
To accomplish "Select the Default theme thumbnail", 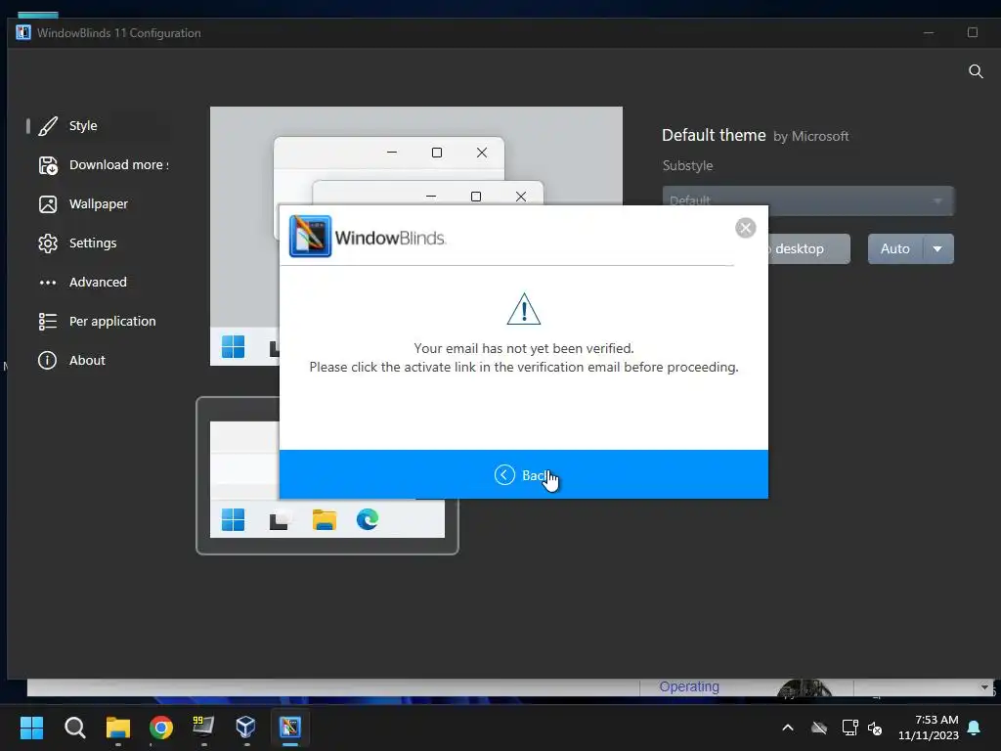I will (x=326, y=476).
